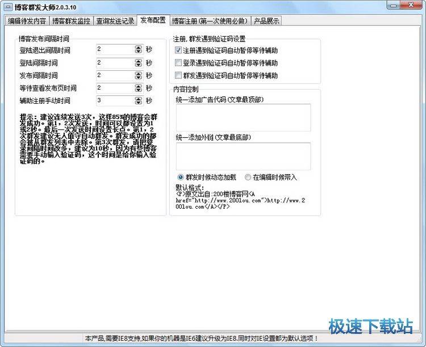Click the 登陆间隔时间 spinner arrows

tap(138, 62)
